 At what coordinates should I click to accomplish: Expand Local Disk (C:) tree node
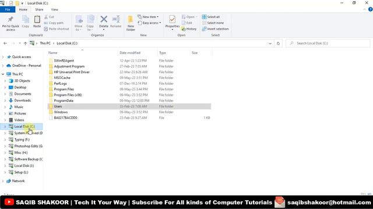tap(5, 127)
